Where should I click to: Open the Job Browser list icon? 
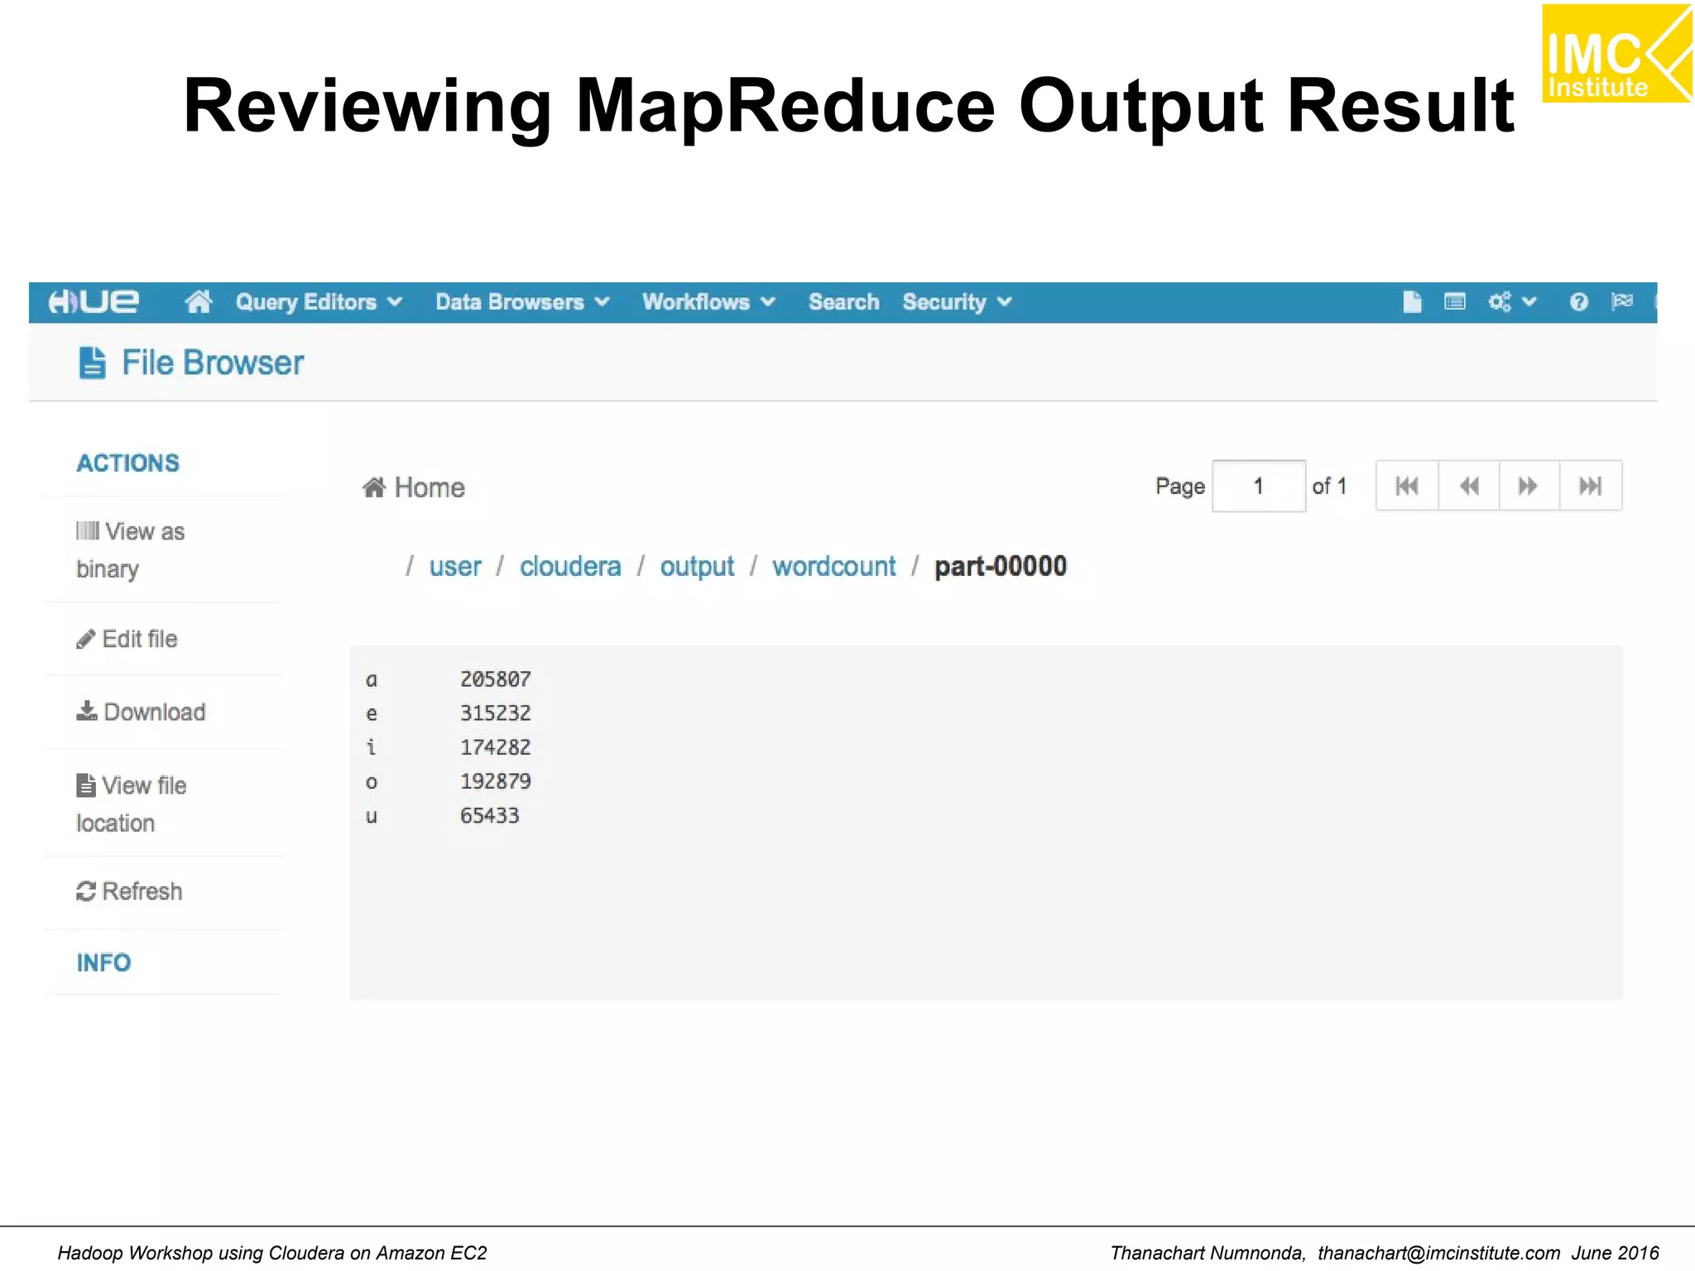pyautogui.click(x=1454, y=302)
